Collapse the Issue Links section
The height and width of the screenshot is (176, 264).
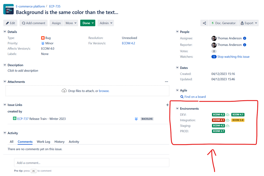coord(5,105)
